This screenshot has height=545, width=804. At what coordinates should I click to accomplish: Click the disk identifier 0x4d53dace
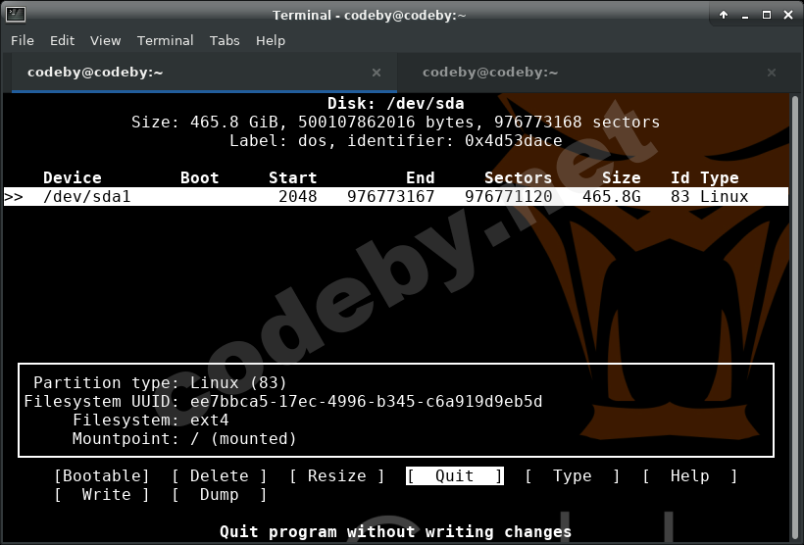(x=513, y=141)
